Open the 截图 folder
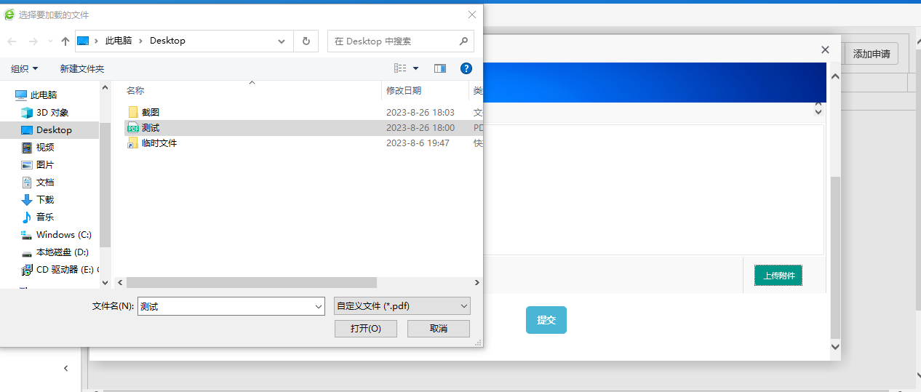Screen dimensions: 921x392 150,112
